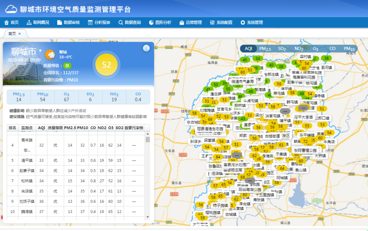
Task: Click the 联网概况 network icon
Action: [29, 22]
